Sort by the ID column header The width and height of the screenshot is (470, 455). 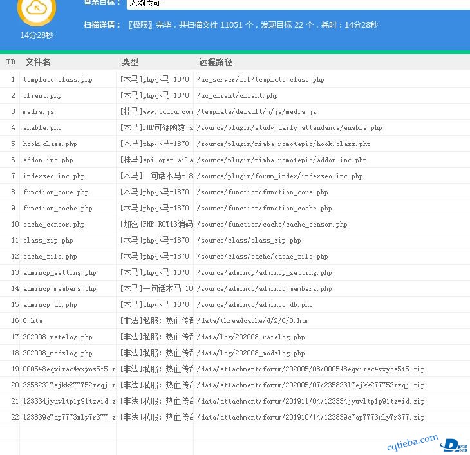pos(10,62)
